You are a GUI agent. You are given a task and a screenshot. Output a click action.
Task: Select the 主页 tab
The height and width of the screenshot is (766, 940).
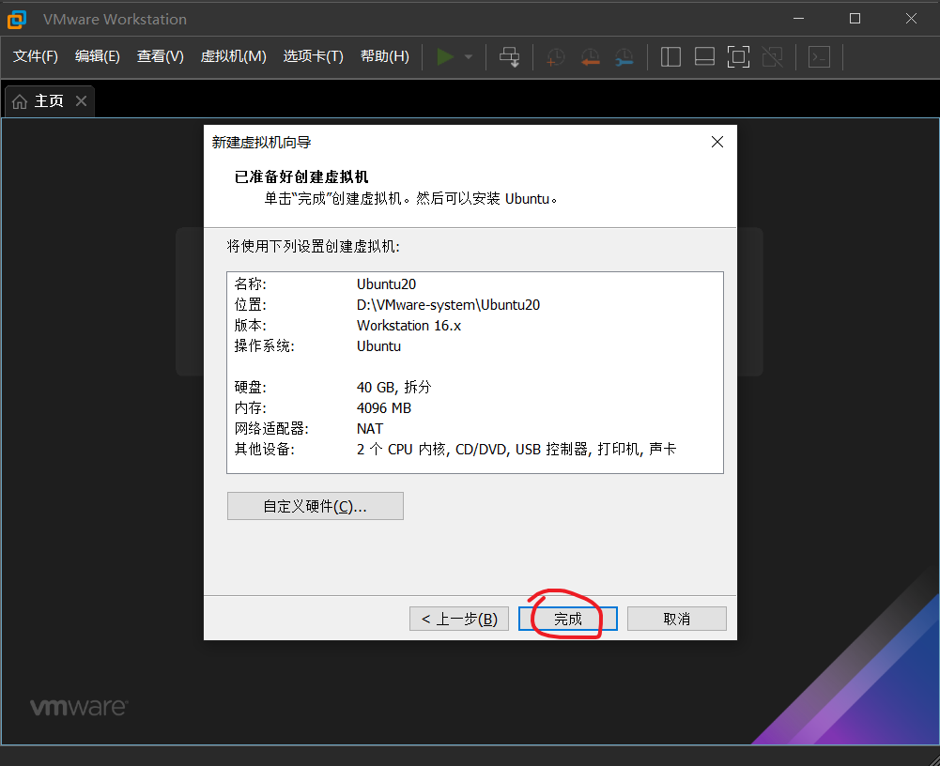click(49, 100)
